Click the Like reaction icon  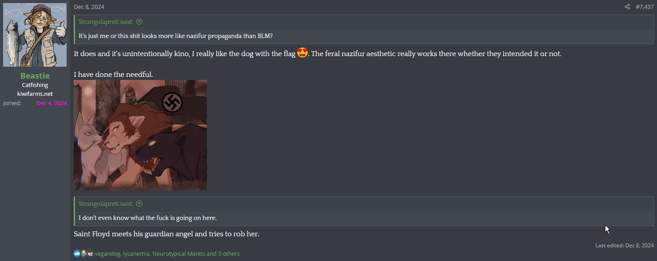pos(77,253)
